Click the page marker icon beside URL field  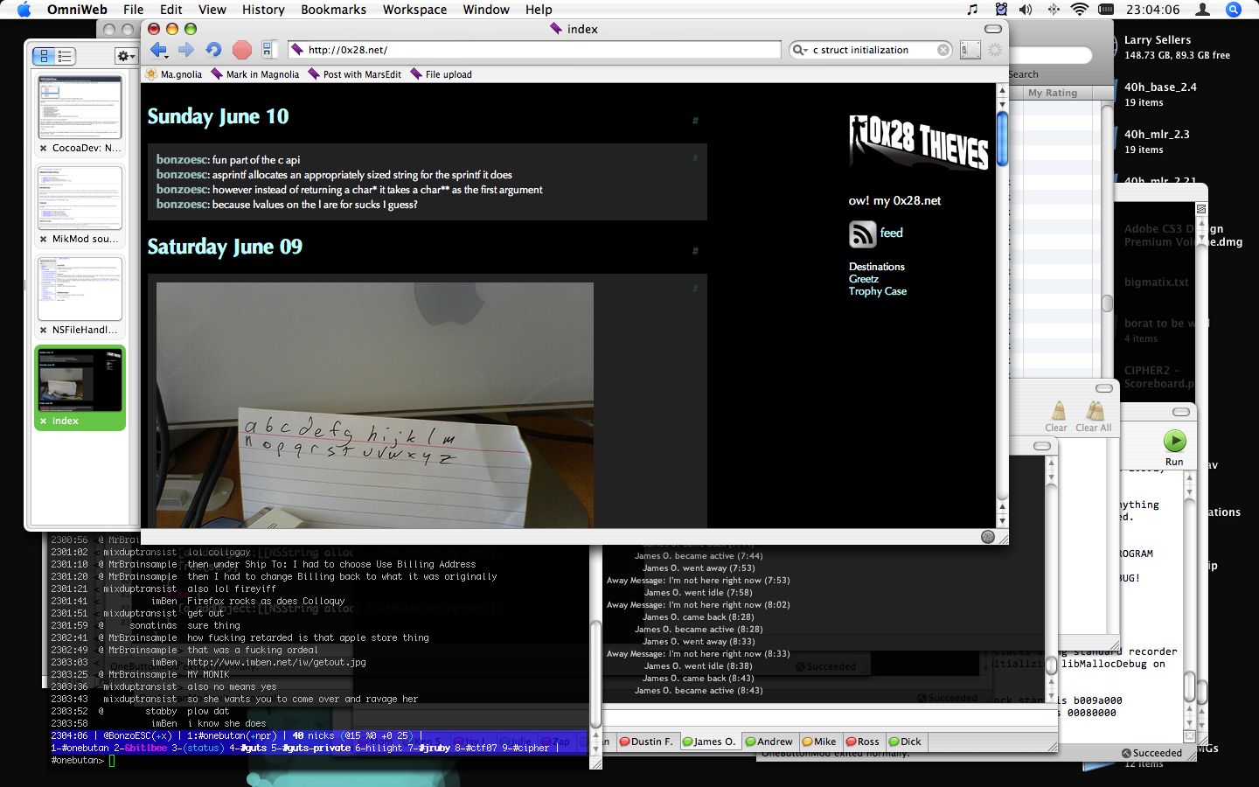point(268,50)
